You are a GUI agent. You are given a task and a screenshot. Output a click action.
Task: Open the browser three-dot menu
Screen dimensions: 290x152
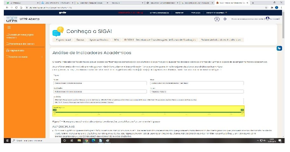click(281, 8)
